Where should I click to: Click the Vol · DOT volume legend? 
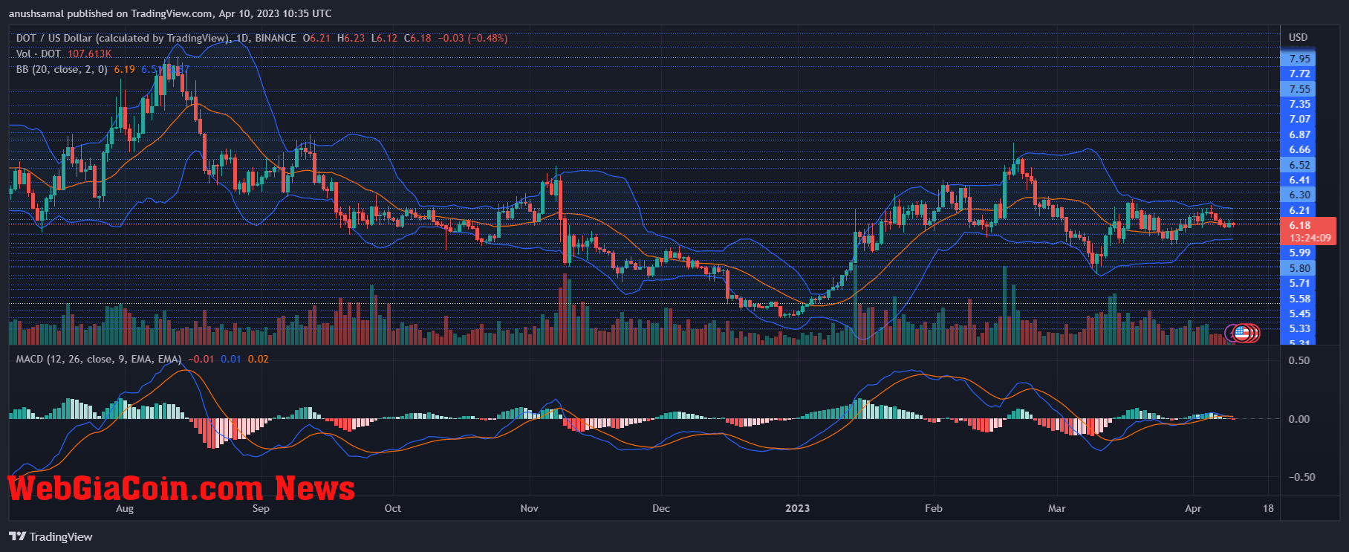tap(39, 53)
